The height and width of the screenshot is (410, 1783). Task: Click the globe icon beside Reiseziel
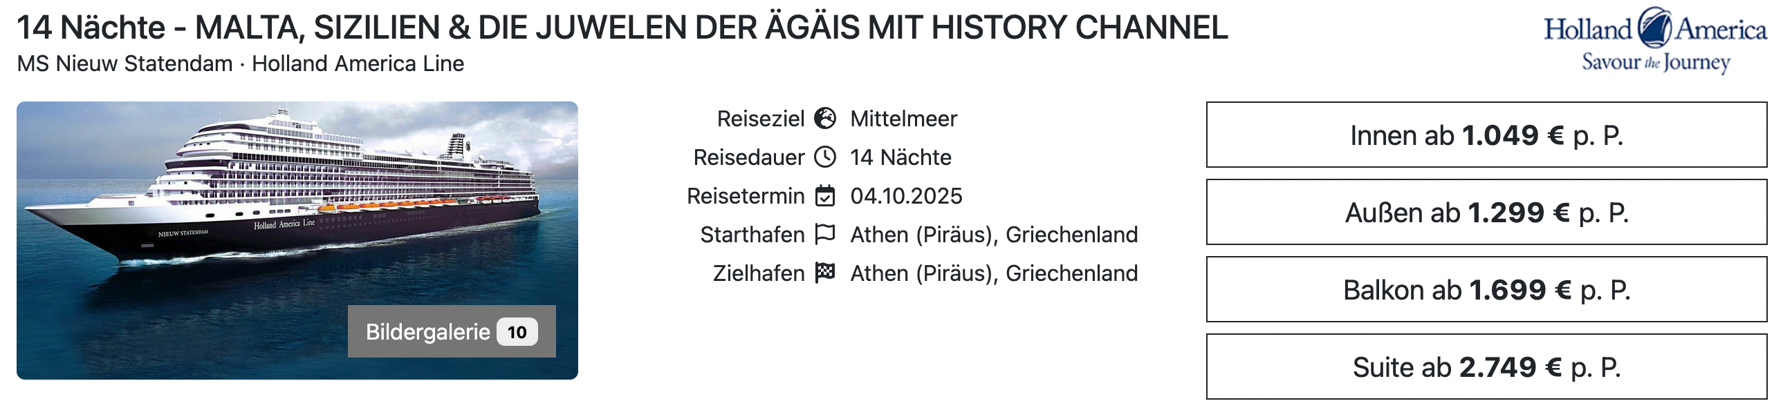[825, 119]
